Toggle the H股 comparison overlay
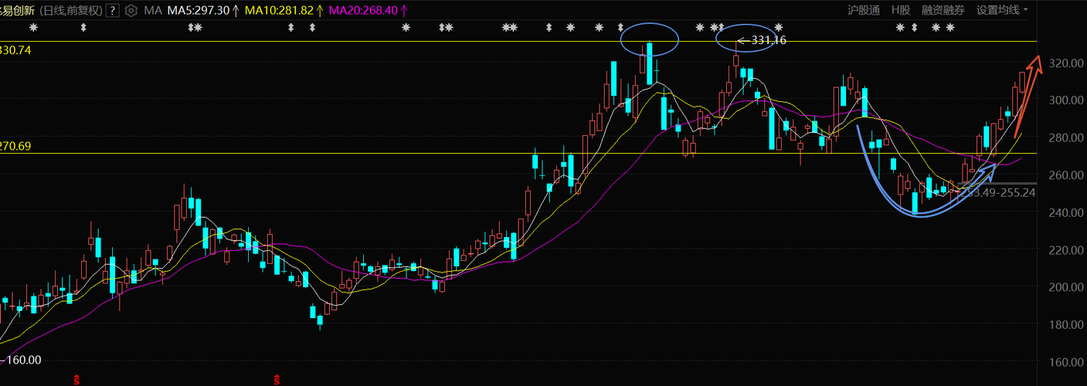This screenshot has height=386, width=1087. (x=901, y=10)
